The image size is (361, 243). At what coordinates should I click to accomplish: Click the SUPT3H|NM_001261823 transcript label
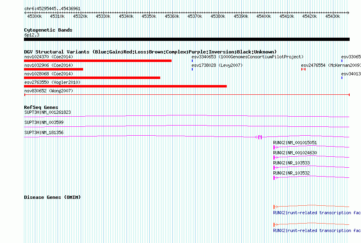47,113
